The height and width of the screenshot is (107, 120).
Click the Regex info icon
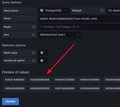[34, 27]
